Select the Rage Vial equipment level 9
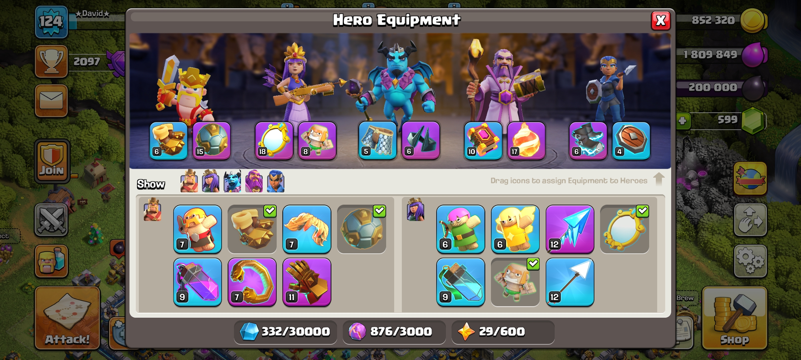This screenshot has width=801, height=360. coord(197,282)
